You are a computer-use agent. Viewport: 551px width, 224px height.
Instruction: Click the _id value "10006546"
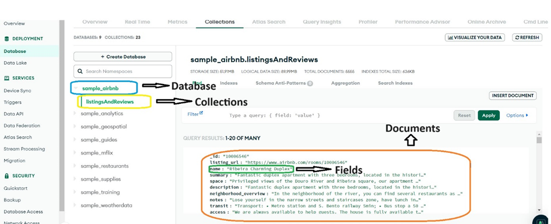pyautogui.click(x=236, y=156)
